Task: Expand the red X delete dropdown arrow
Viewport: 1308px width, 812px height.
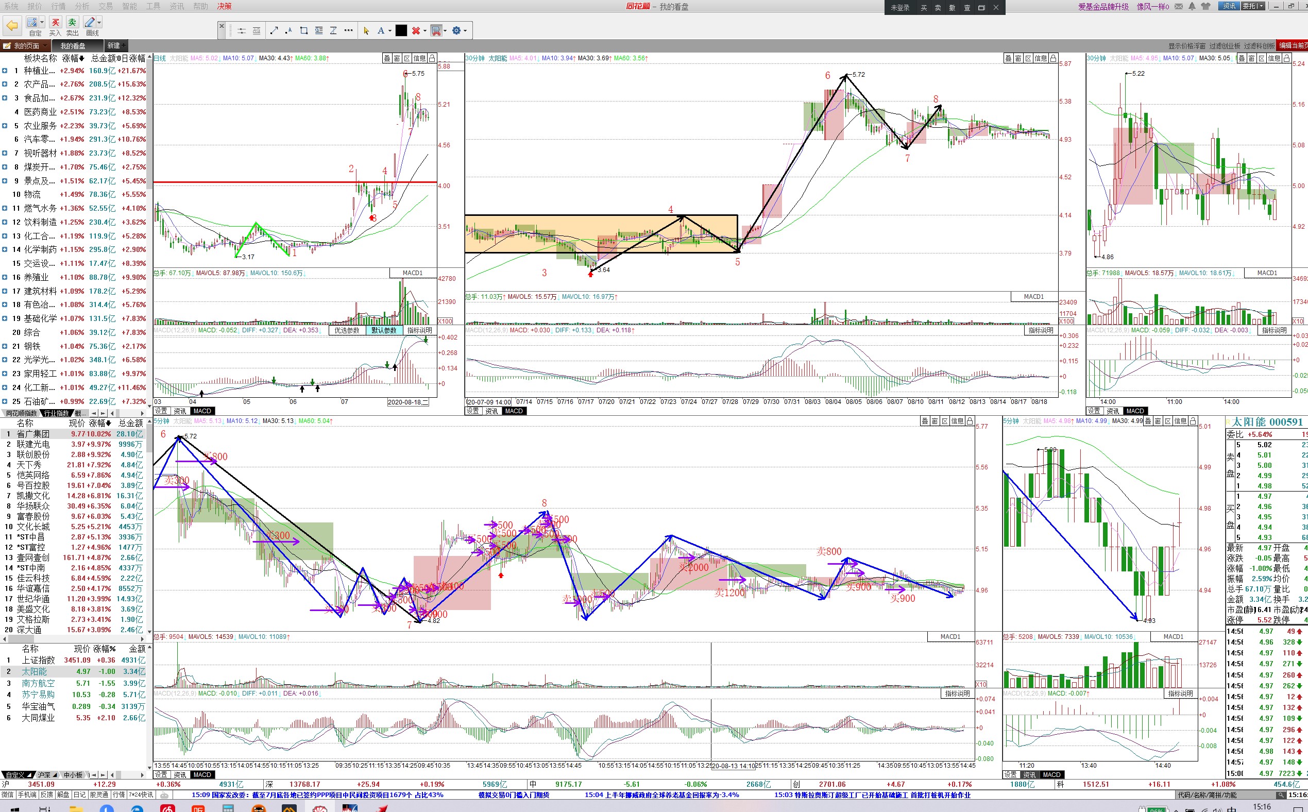Action: coord(424,30)
